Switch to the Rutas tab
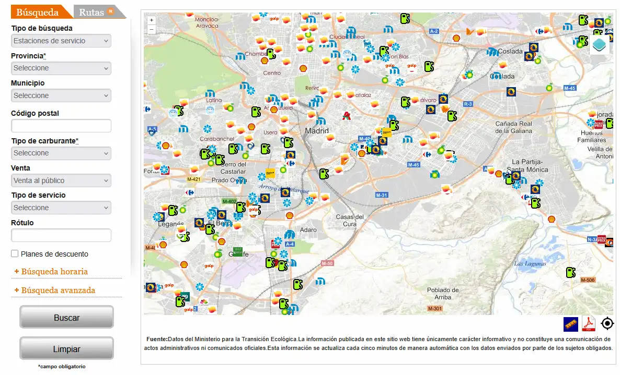Image resolution: width=620 pixels, height=375 pixels. coord(92,11)
